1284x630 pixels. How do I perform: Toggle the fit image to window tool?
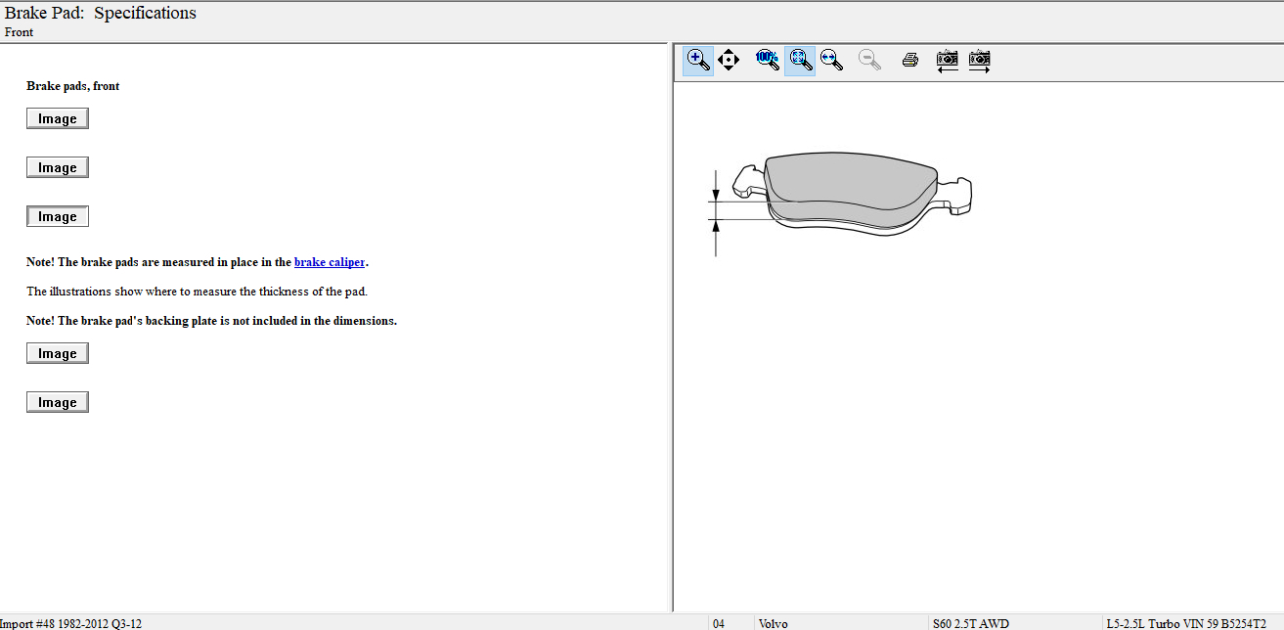800,60
